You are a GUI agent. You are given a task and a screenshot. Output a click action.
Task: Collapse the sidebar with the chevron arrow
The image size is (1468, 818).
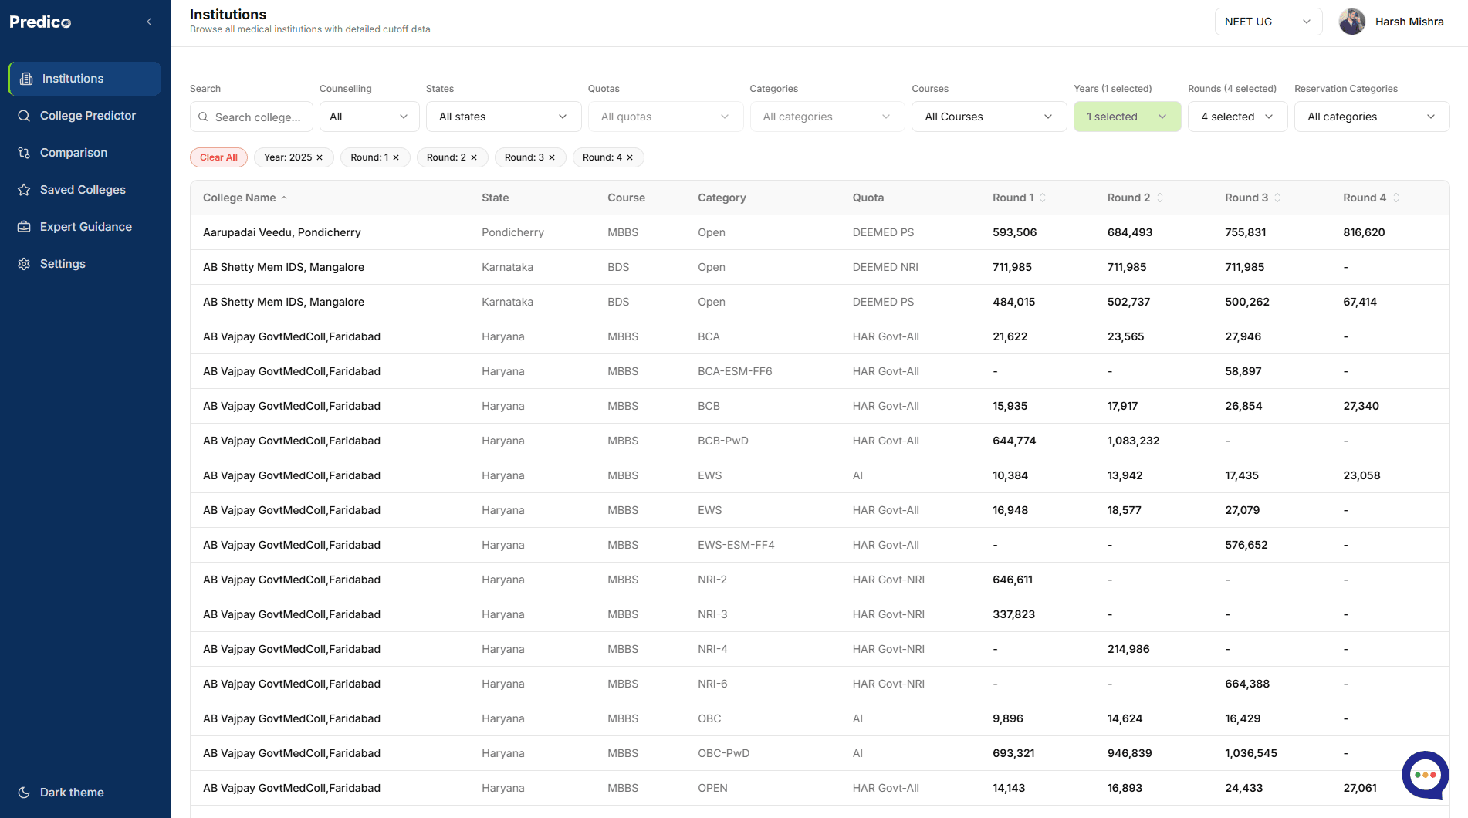(149, 22)
